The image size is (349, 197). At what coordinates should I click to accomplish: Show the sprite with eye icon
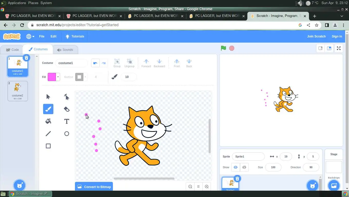pos(235,167)
